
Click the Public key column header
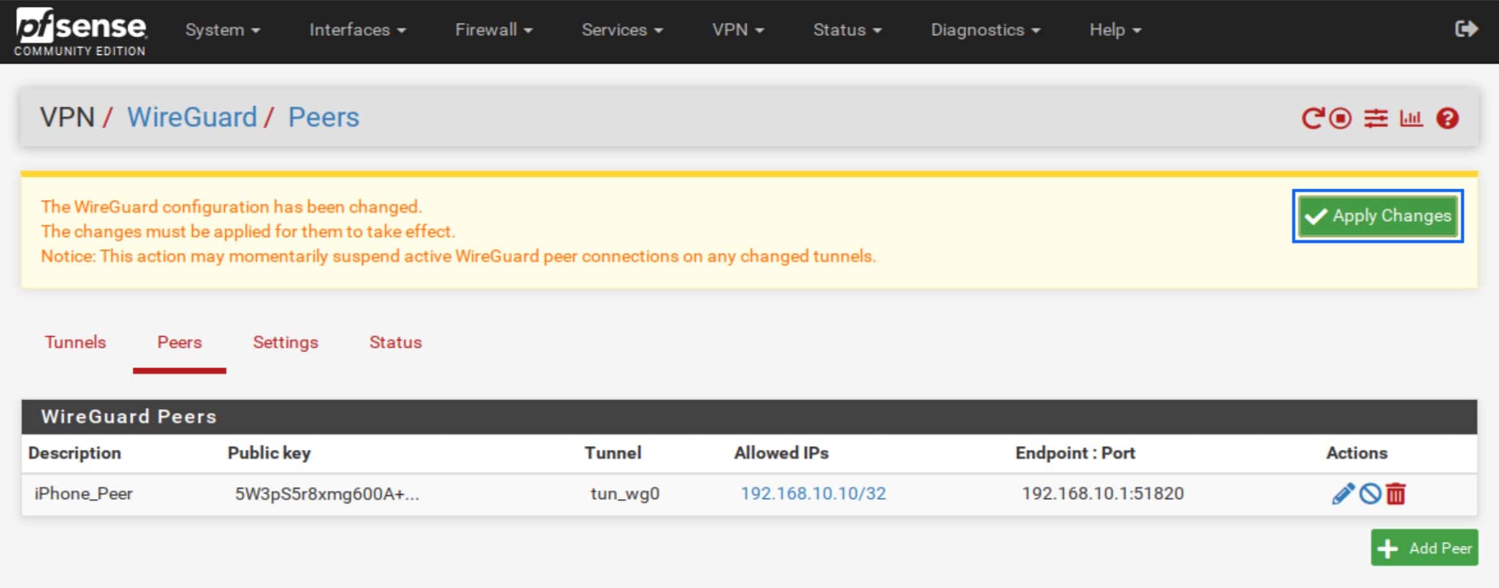[x=269, y=453]
